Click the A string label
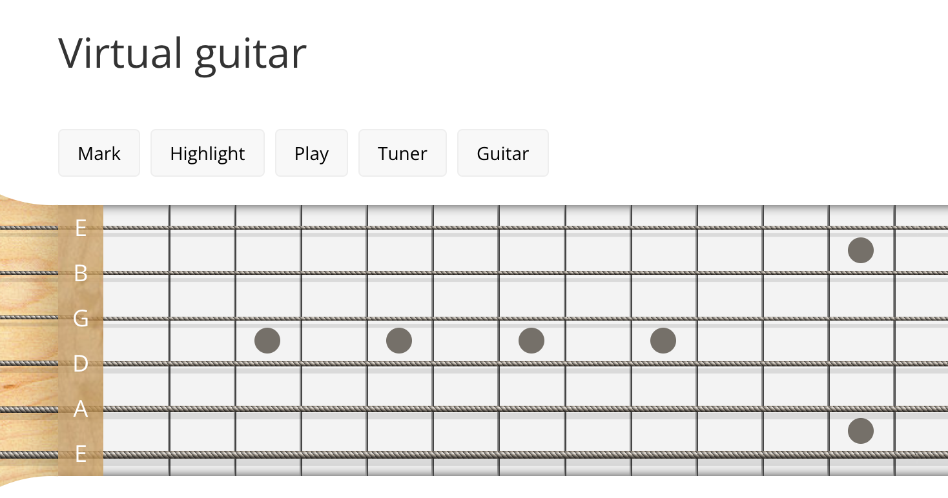Screen dimensions: 948x498 (x=81, y=409)
